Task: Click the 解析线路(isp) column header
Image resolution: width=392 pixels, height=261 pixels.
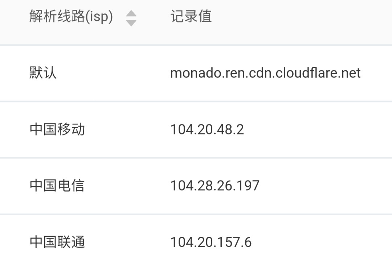Action: [71, 16]
